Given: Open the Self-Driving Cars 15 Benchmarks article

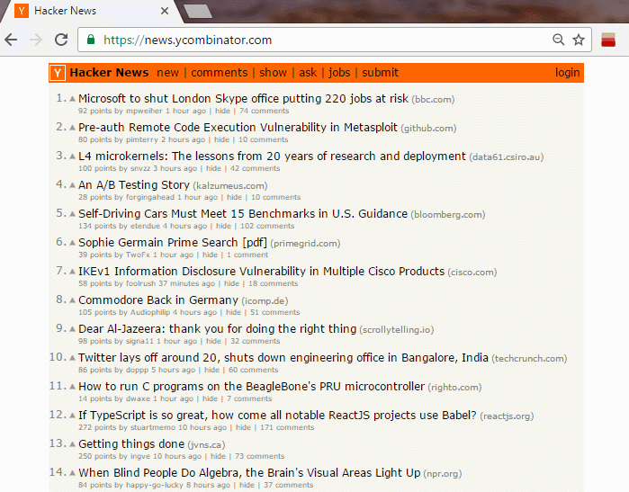Looking at the screenshot, I should (243, 214).
